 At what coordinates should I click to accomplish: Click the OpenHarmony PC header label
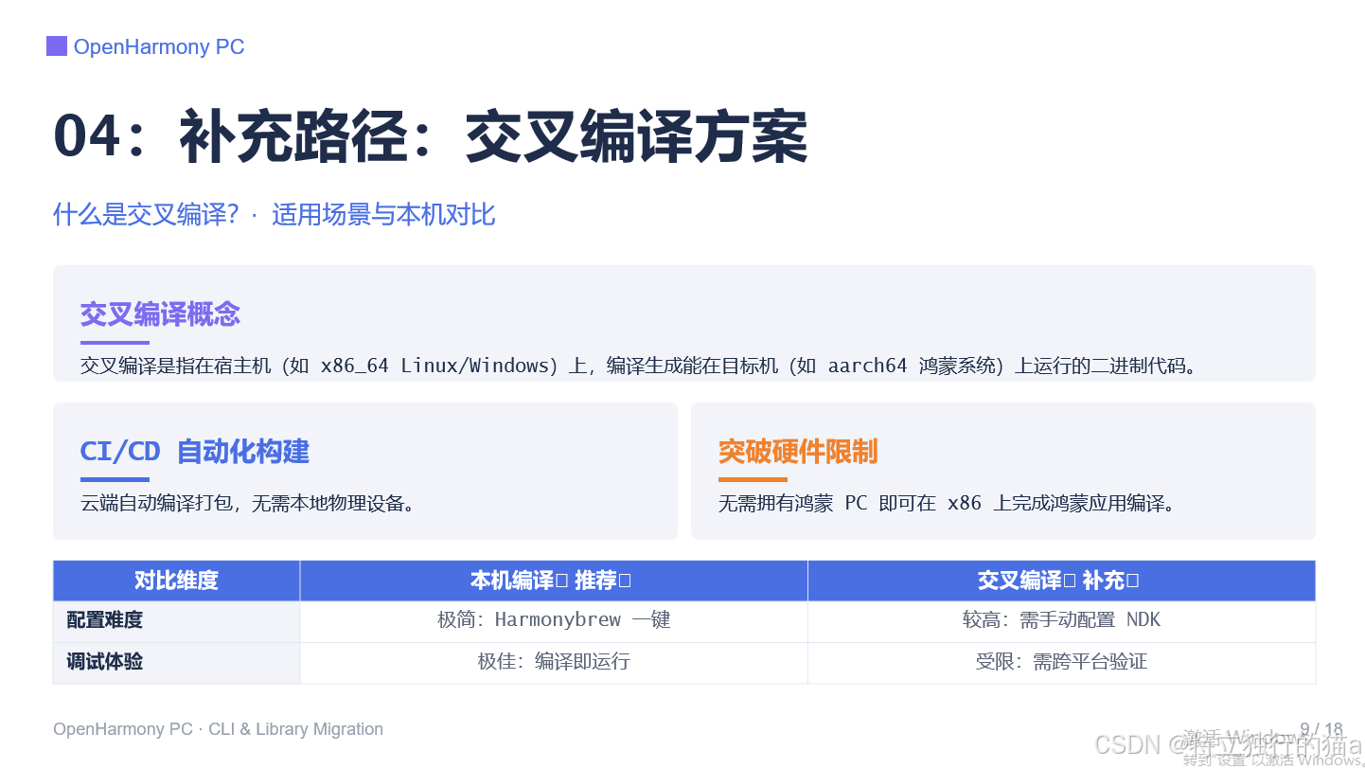(x=159, y=47)
